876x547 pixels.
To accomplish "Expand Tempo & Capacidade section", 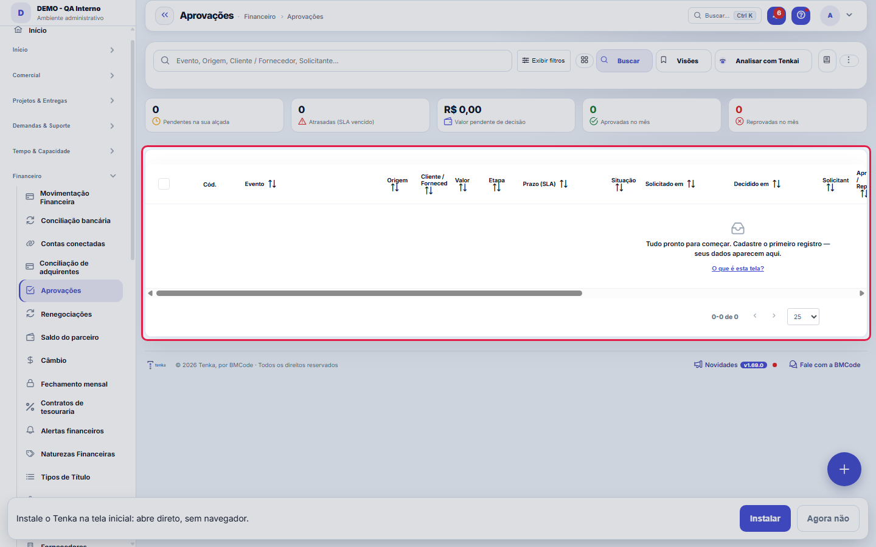I will (63, 151).
